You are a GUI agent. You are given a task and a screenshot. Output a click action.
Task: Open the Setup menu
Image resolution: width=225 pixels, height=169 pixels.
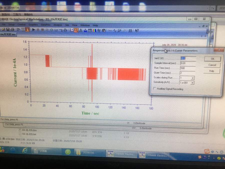[11, 25]
